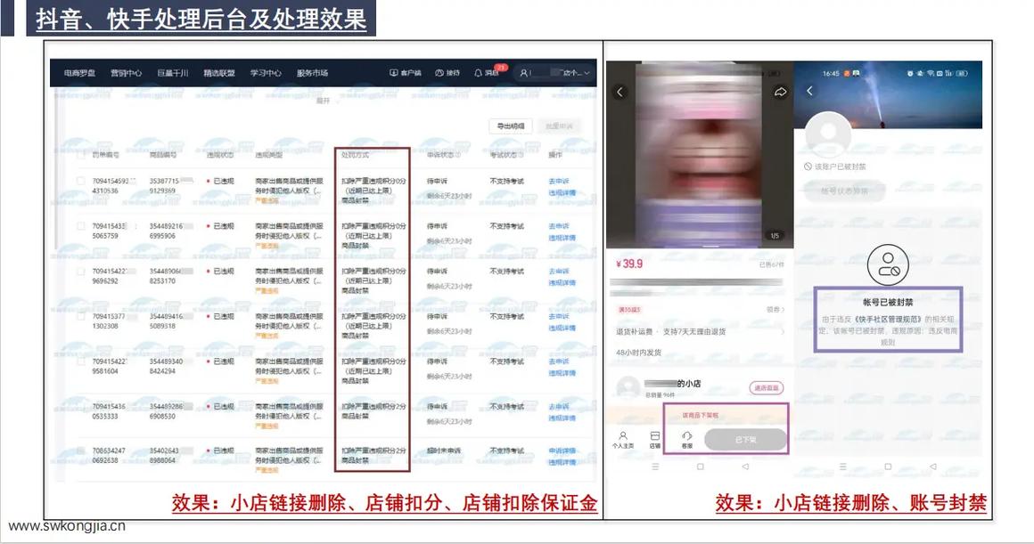The image size is (1034, 544).
Task: Open the 电商罗盘 menu in the top bar
Action: click(x=79, y=73)
